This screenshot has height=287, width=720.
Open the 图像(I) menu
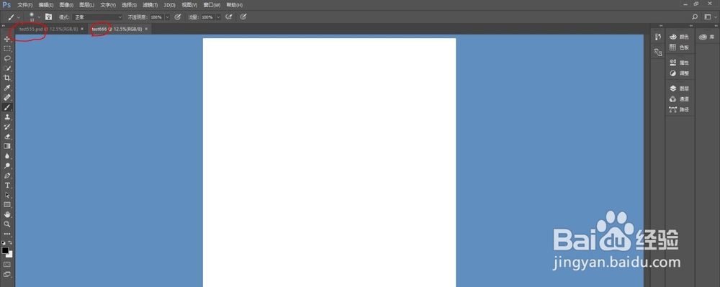(66, 4)
